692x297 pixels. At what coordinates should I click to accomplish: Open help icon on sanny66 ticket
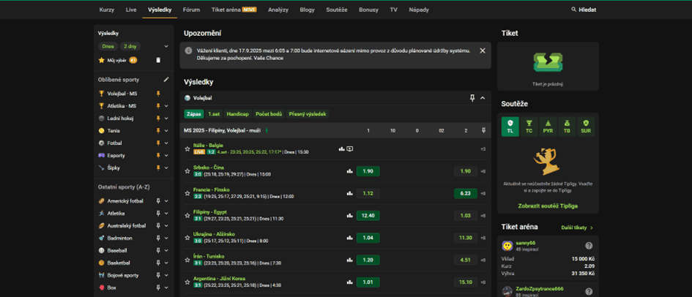[x=589, y=246]
